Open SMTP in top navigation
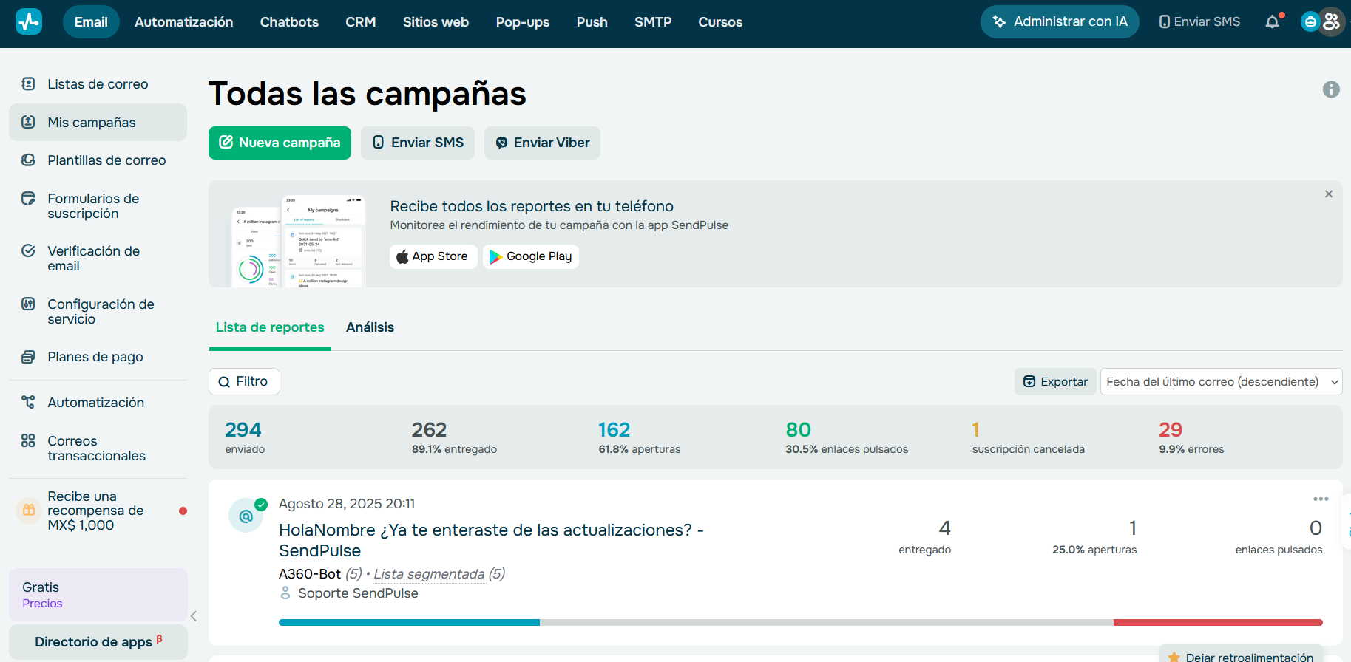 point(653,22)
